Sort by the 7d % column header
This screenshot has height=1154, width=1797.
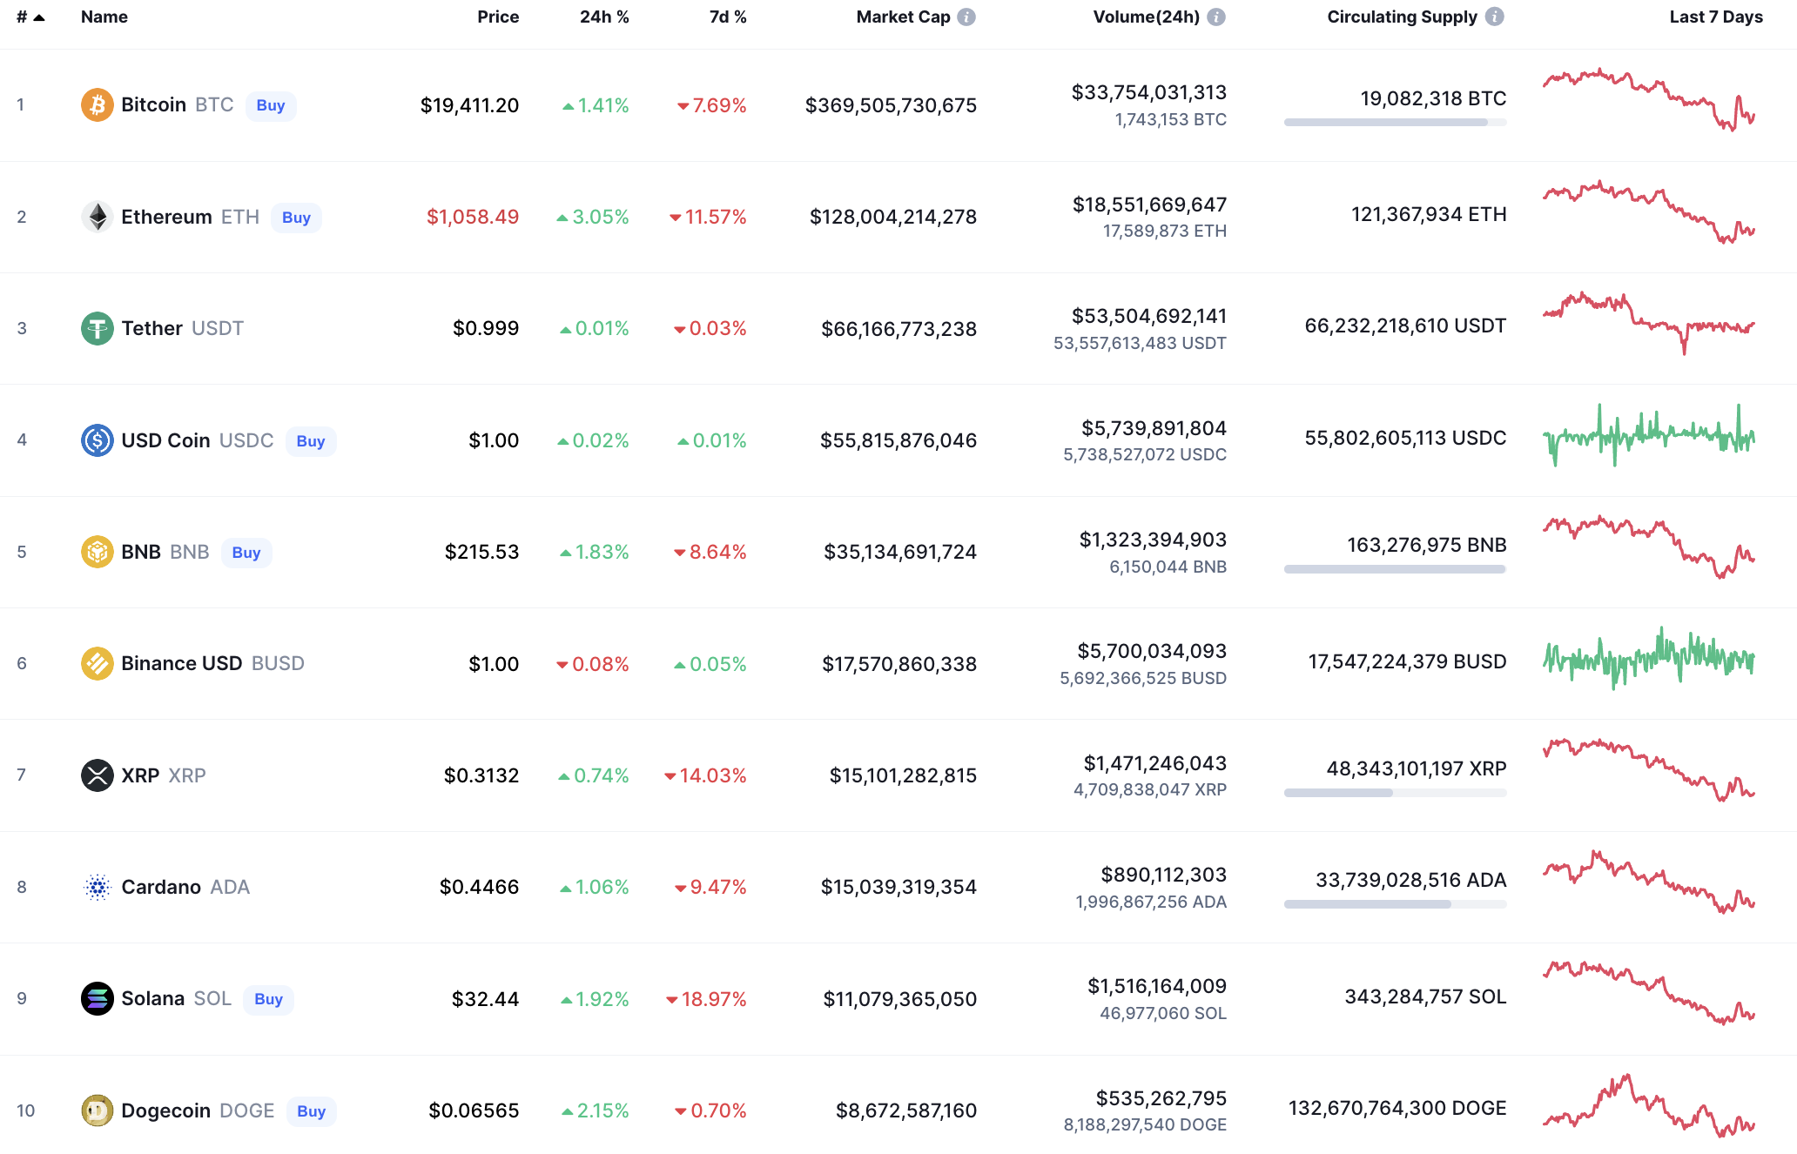(x=727, y=17)
